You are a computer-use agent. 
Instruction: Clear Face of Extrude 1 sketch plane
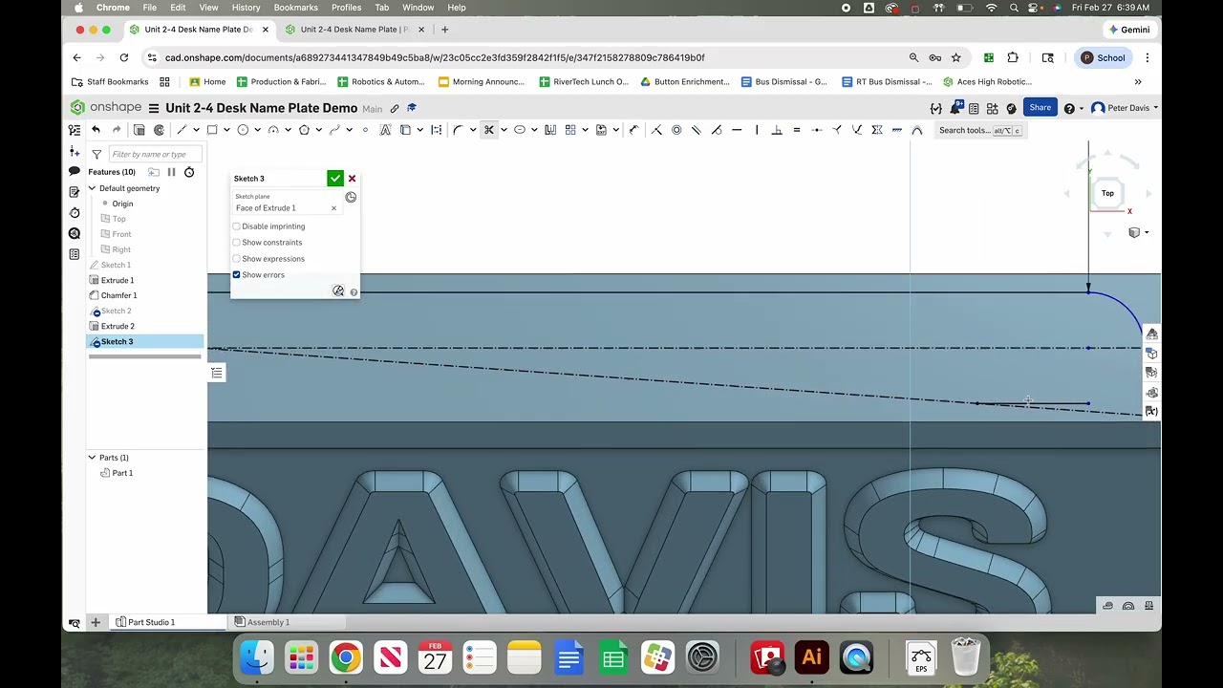pos(333,208)
